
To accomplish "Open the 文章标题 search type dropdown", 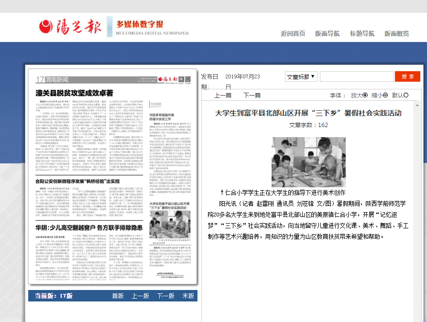I will [x=300, y=76].
